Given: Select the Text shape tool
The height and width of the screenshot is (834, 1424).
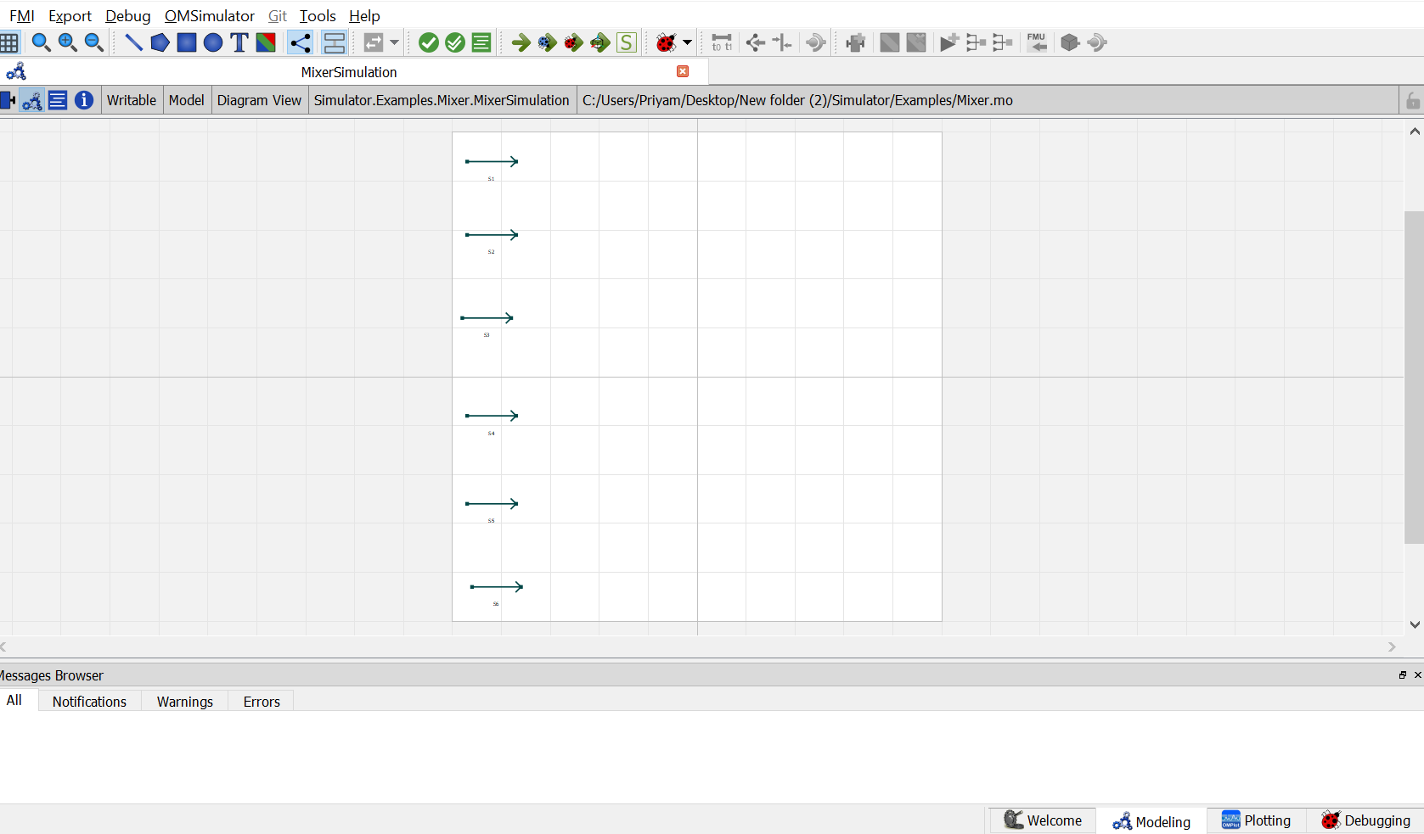Looking at the screenshot, I should 239,42.
